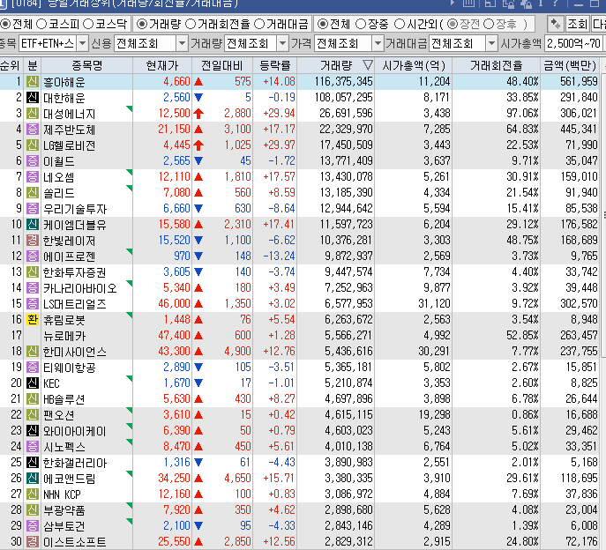
Task: Select the 뉴로메카 stock name
Action: coord(64,336)
